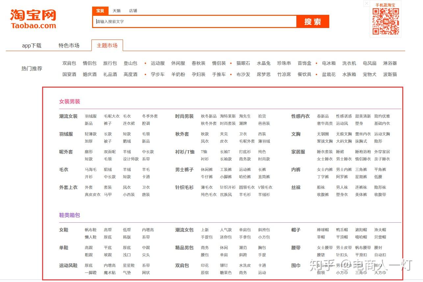
Task: Click the 毛呢大衣 link
Action: (x=112, y=116)
